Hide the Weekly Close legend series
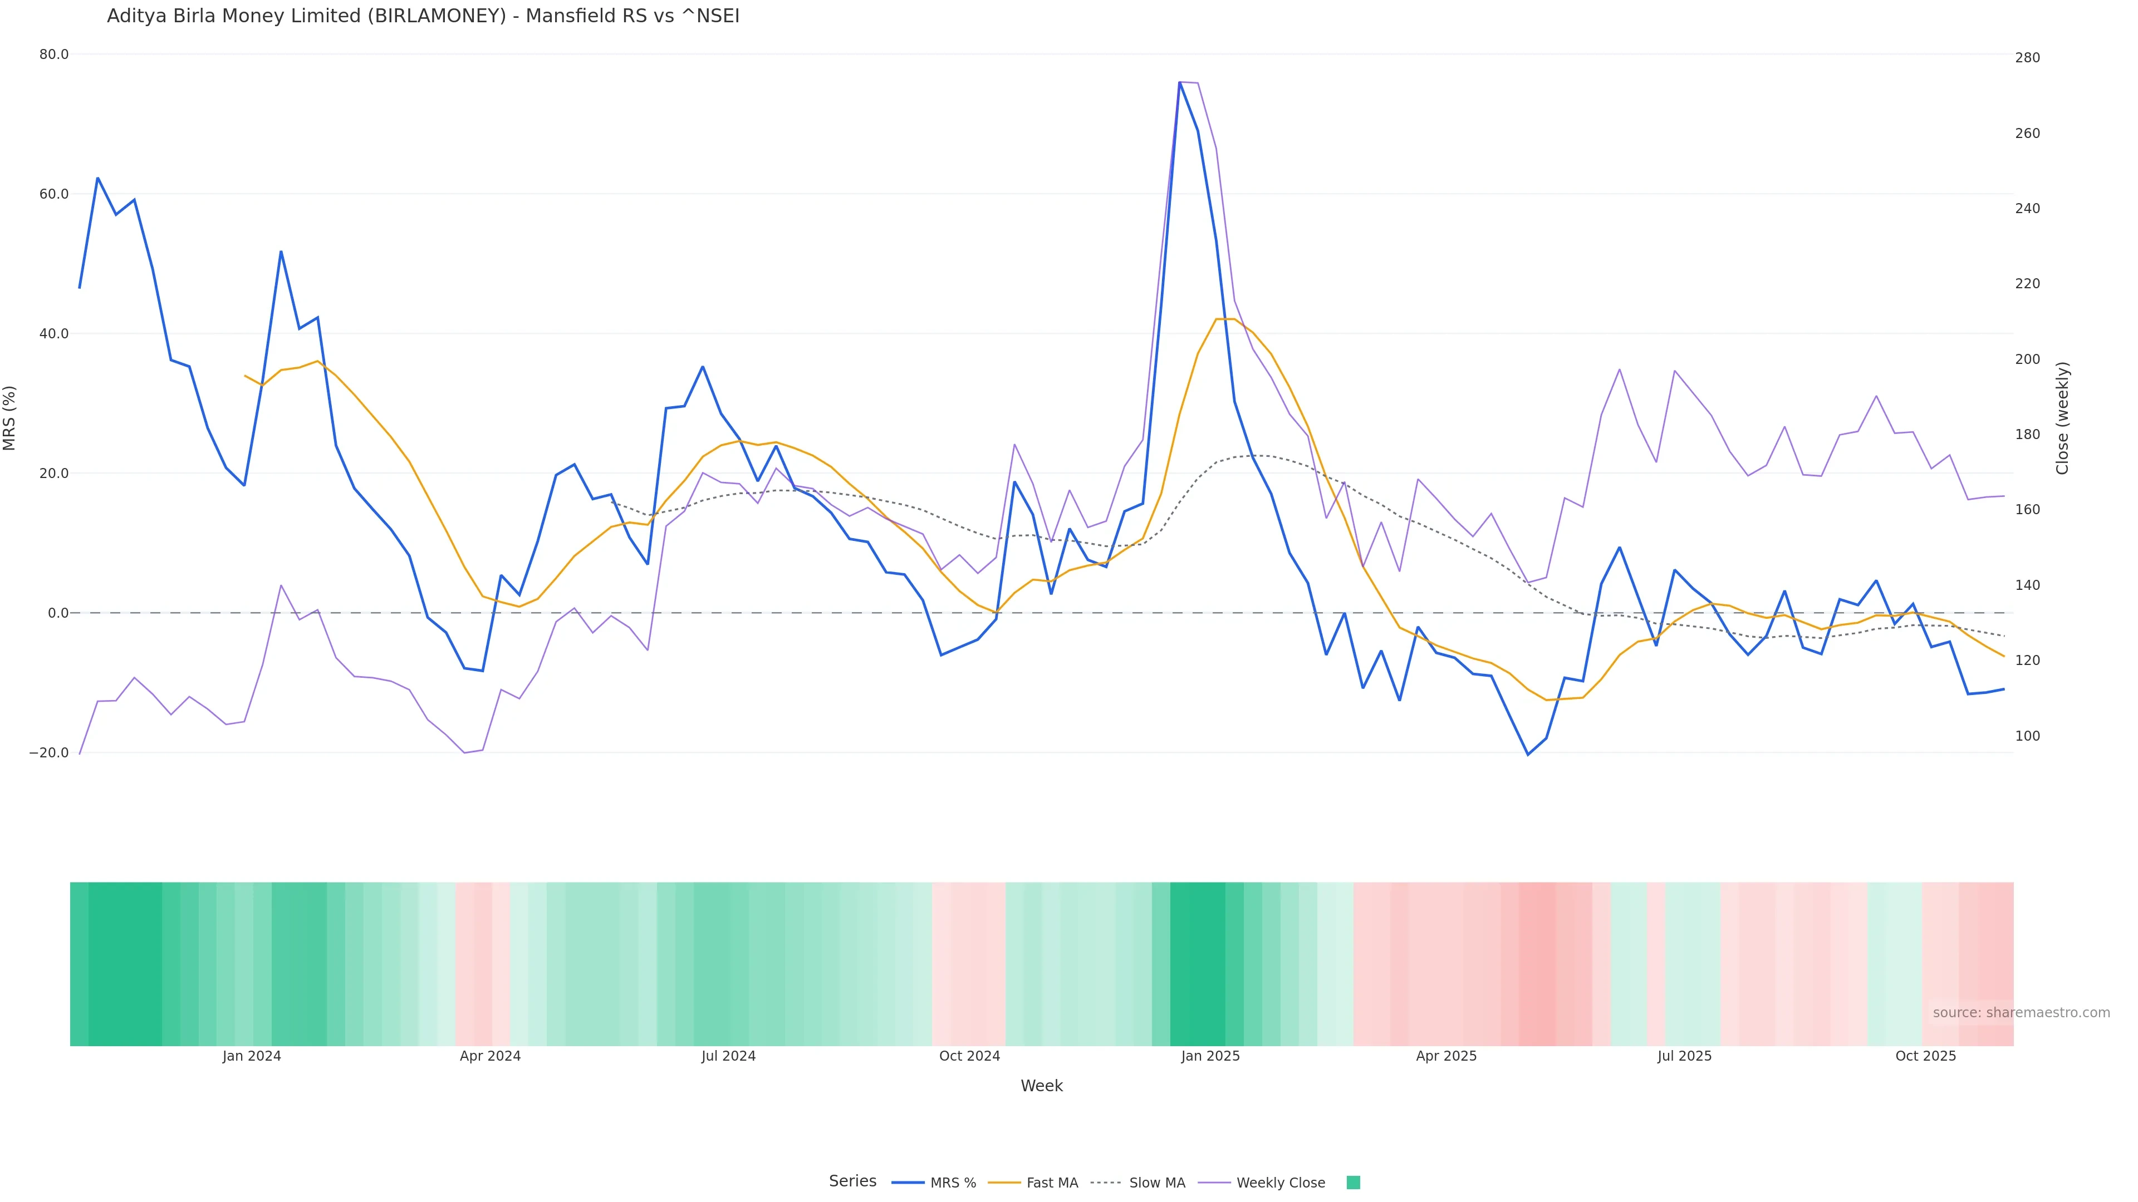Viewport: 2138px width, 1202px height. tap(1280, 1183)
